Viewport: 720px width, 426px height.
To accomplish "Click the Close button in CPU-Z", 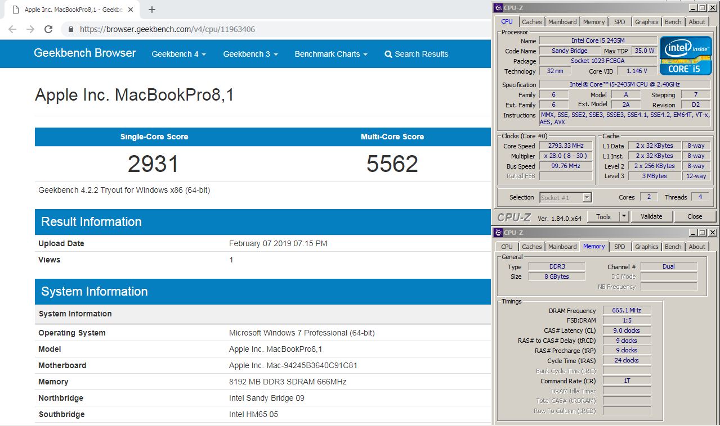I will [695, 216].
